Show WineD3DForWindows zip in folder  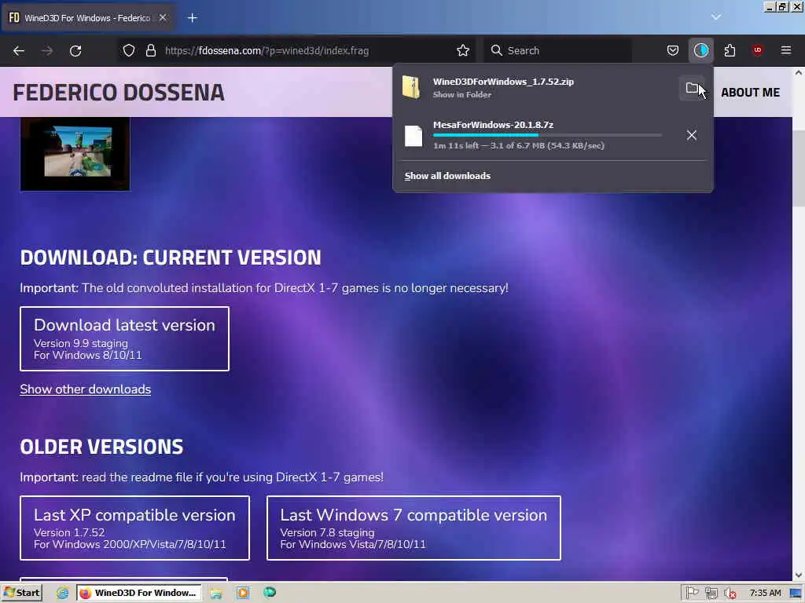point(692,88)
